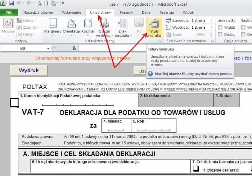Switch to Układ strony tab

click(x=100, y=13)
